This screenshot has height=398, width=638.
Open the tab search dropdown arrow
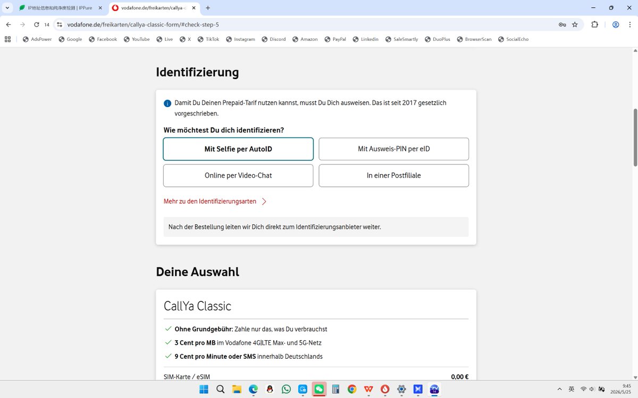[7, 8]
